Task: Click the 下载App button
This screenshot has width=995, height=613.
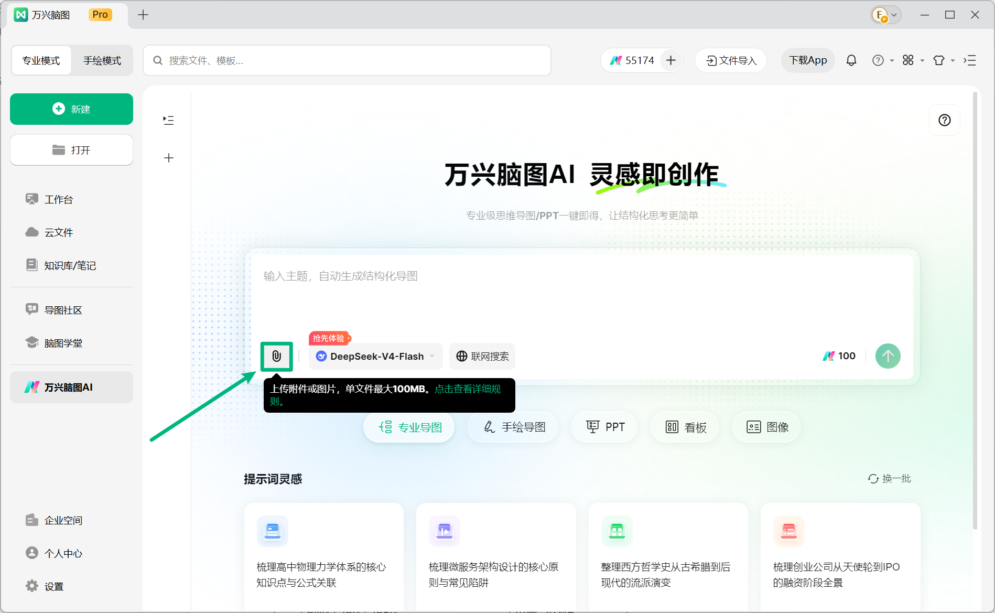Action: coord(808,60)
